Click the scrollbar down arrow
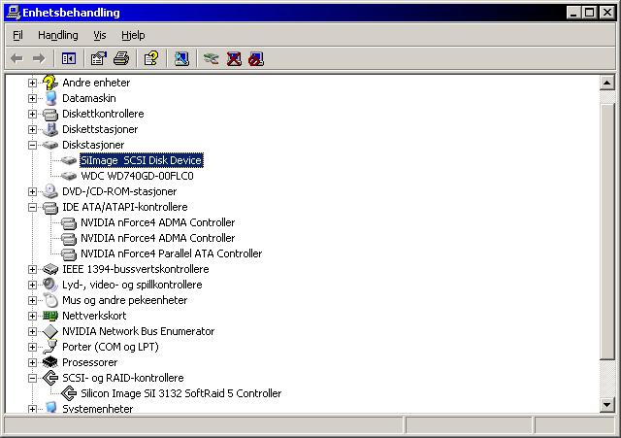 (x=606, y=405)
